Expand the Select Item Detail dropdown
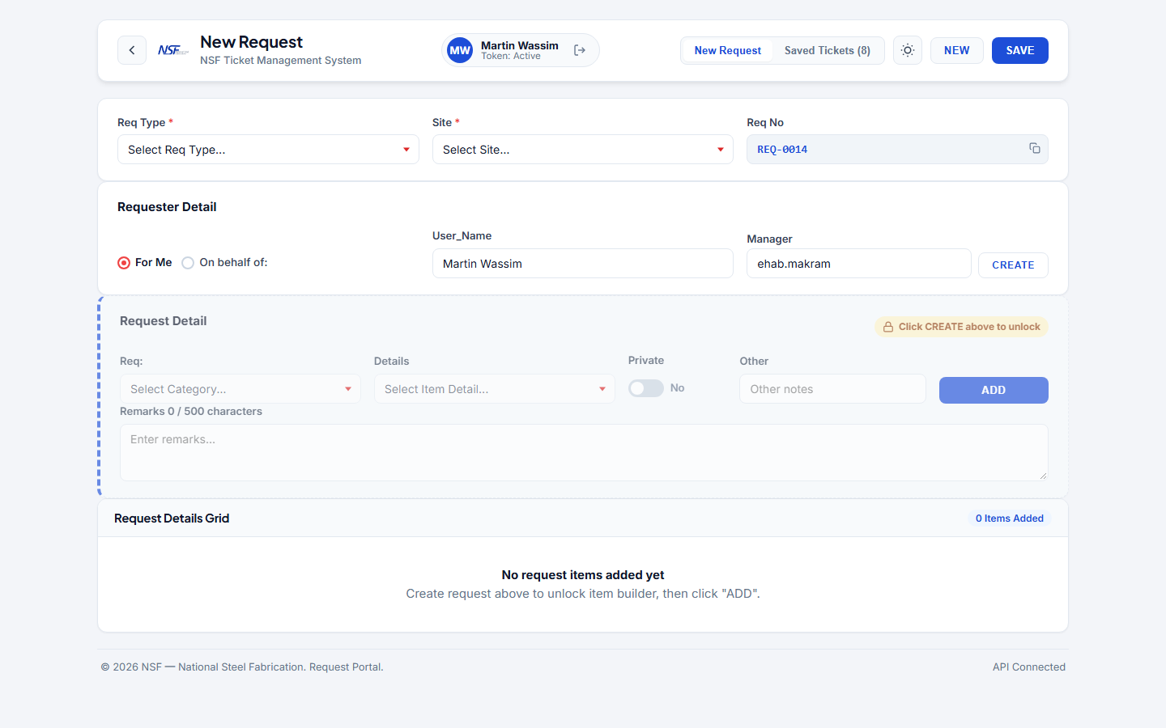The width and height of the screenshot is (1166, 728). (x=494, y=389)
